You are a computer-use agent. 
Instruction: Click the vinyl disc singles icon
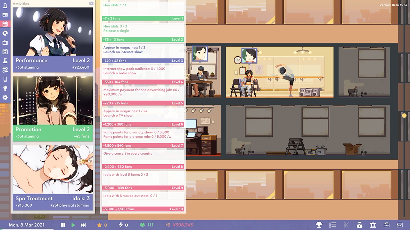point(5,33)
